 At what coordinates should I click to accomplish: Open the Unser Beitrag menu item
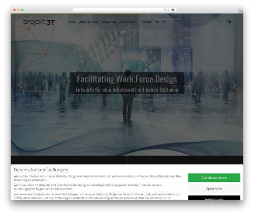pyautogui.click(x=88, y=22)
